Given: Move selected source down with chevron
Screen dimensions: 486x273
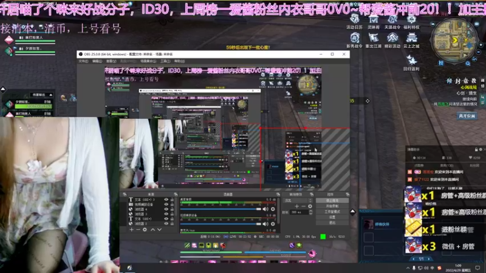Looking at the screenshot, I should (159, 230).
